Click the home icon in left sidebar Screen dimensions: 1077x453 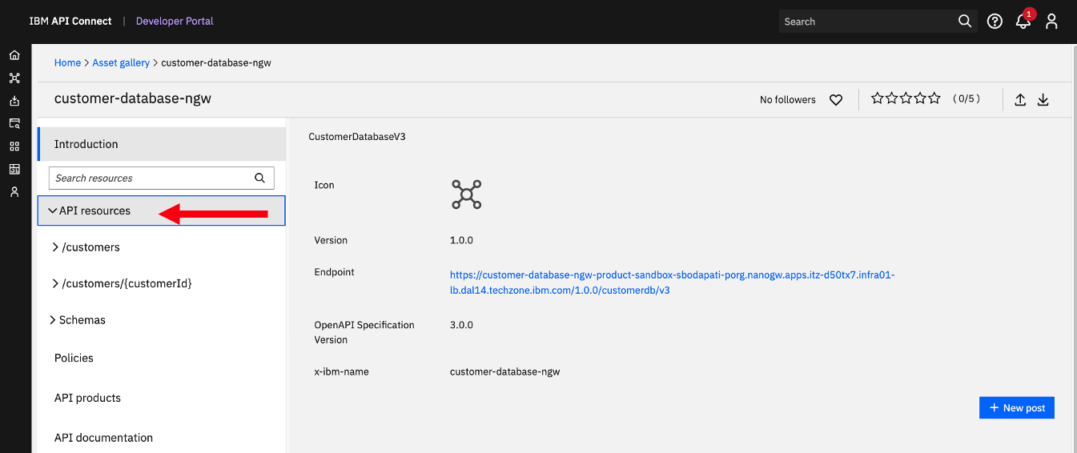14,55
